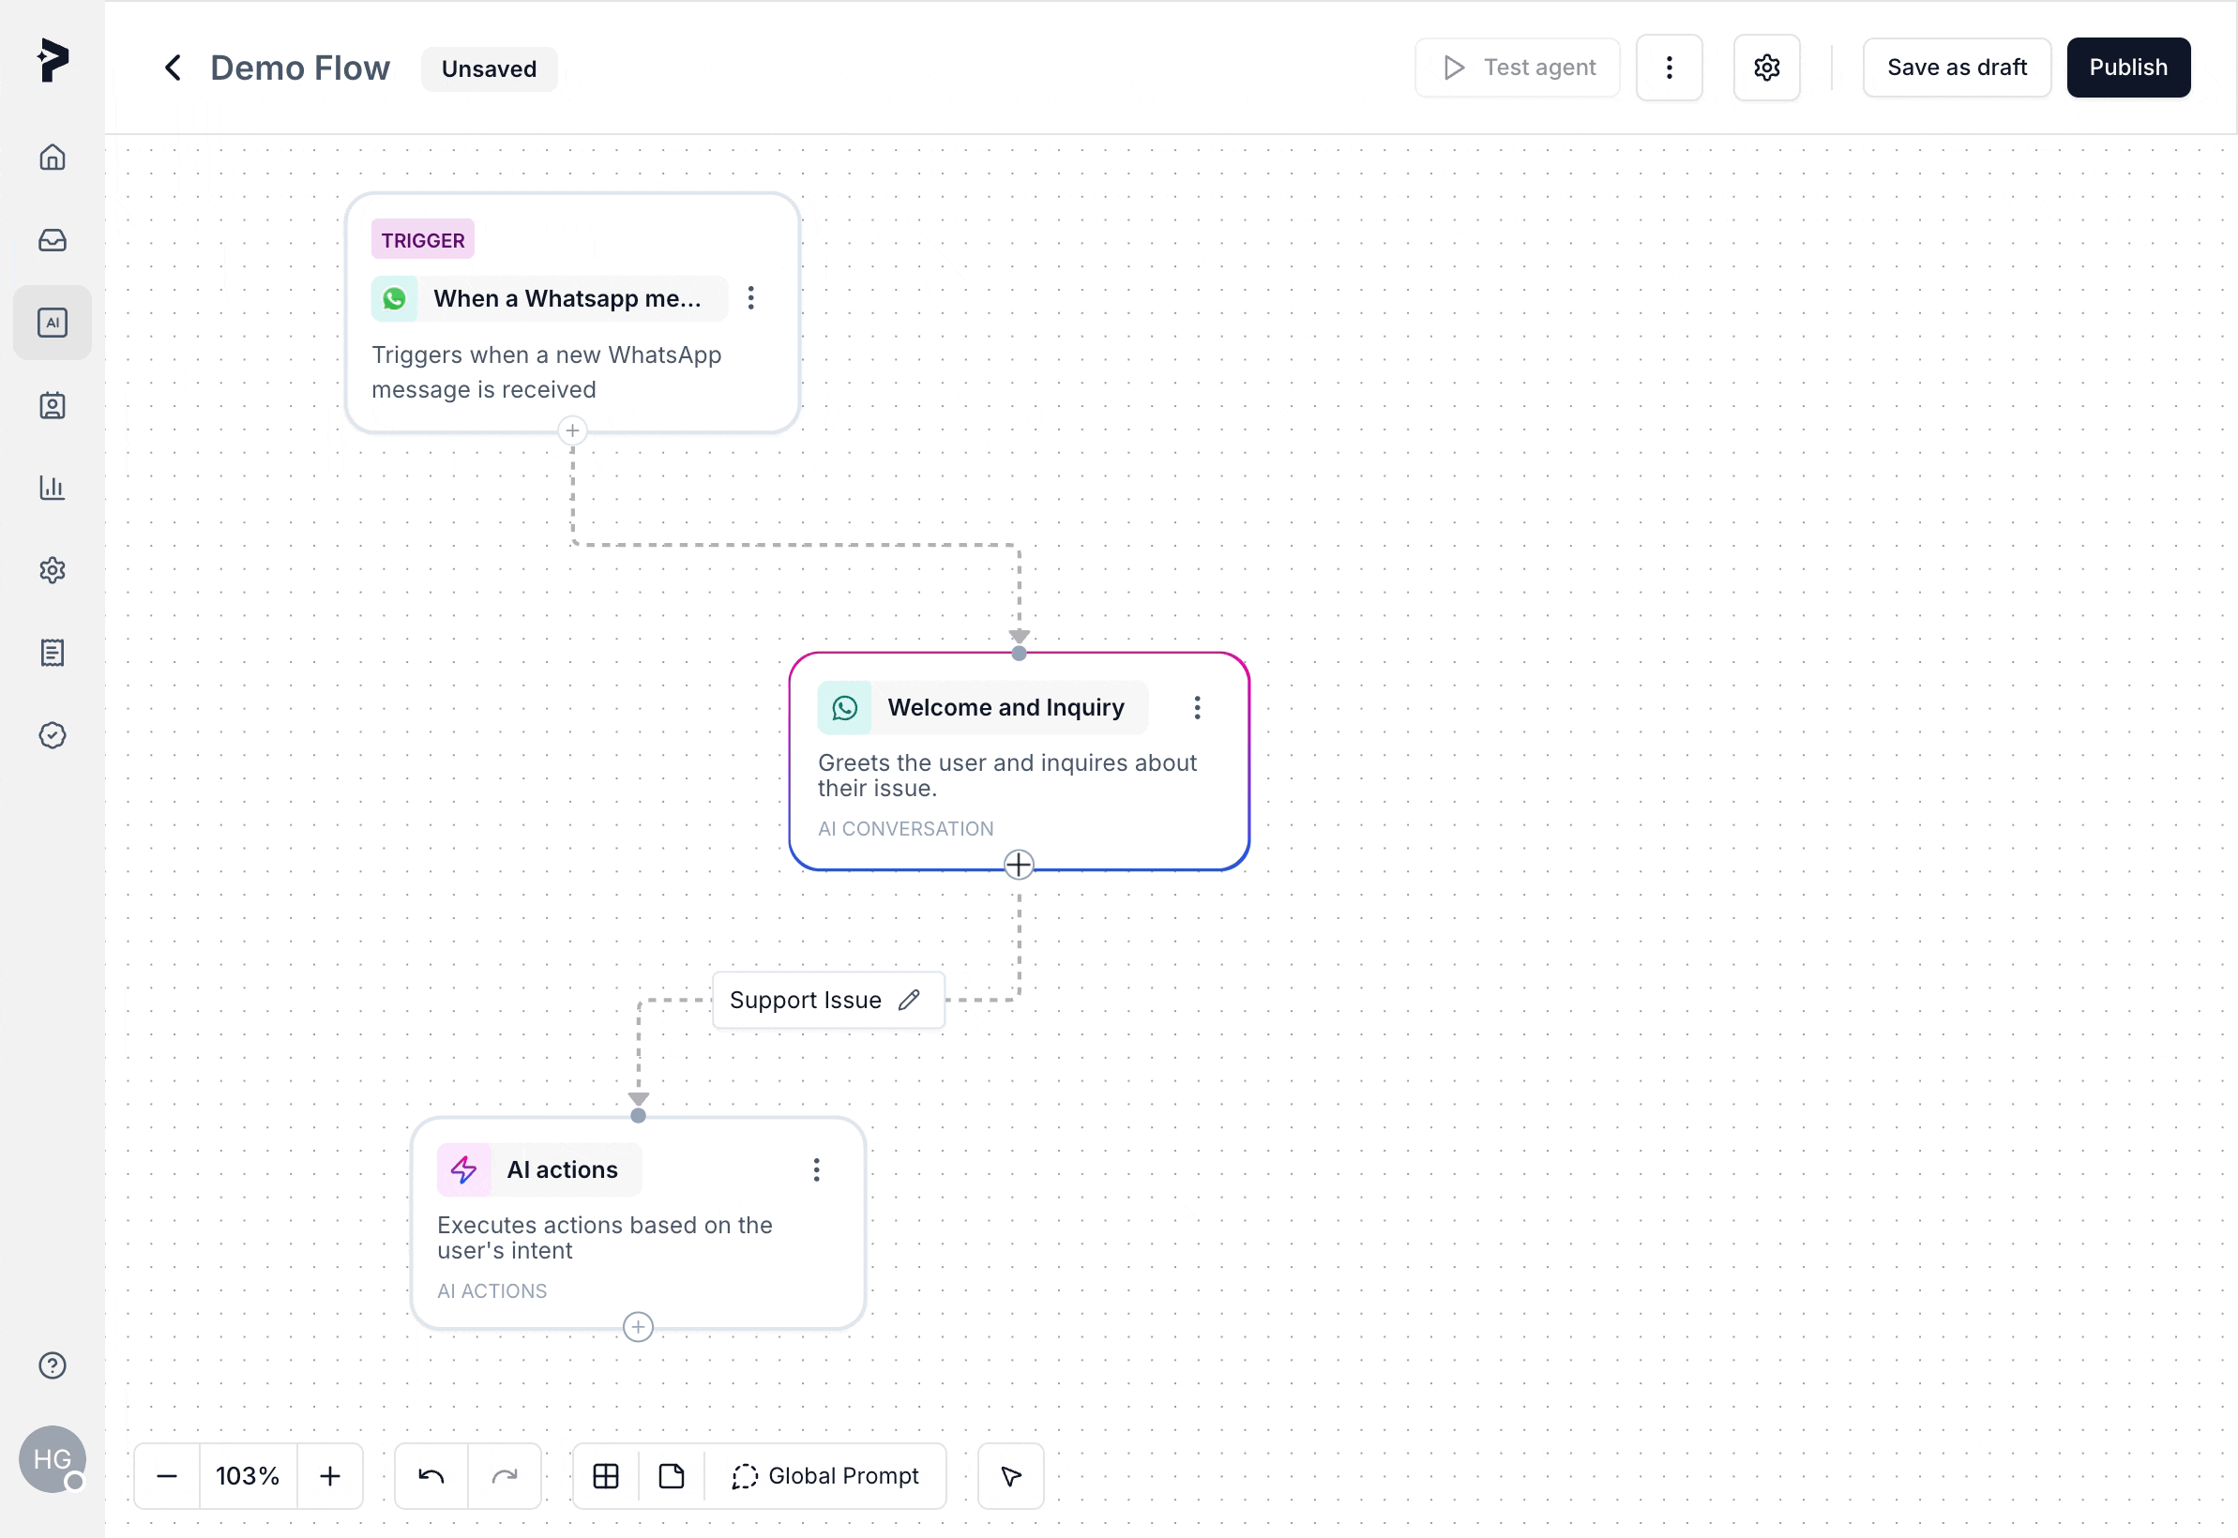Click the auto-layout grid icon
Image resolution: width=2238 pixels, height=1538 pixels.
pyautogui.click(x=605, y=1475)
